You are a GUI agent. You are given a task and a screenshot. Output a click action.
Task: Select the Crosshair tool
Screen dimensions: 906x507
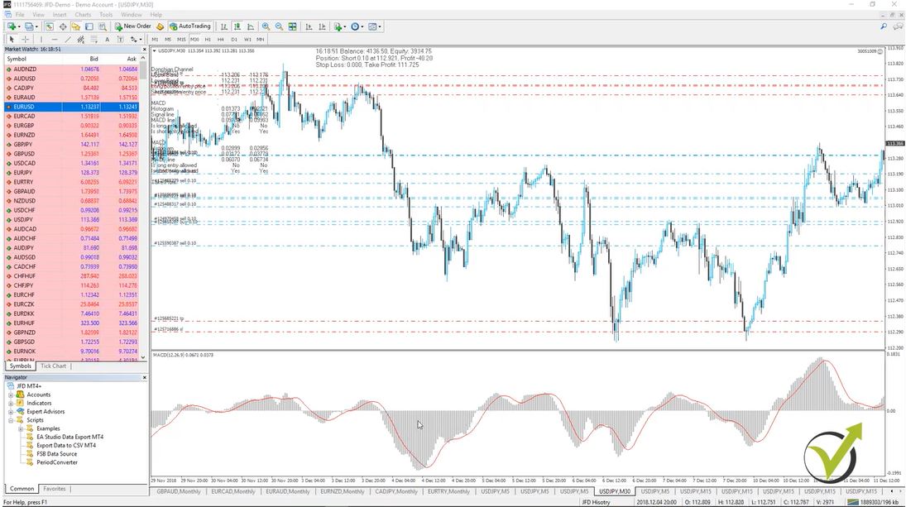(x=25, y=39)
